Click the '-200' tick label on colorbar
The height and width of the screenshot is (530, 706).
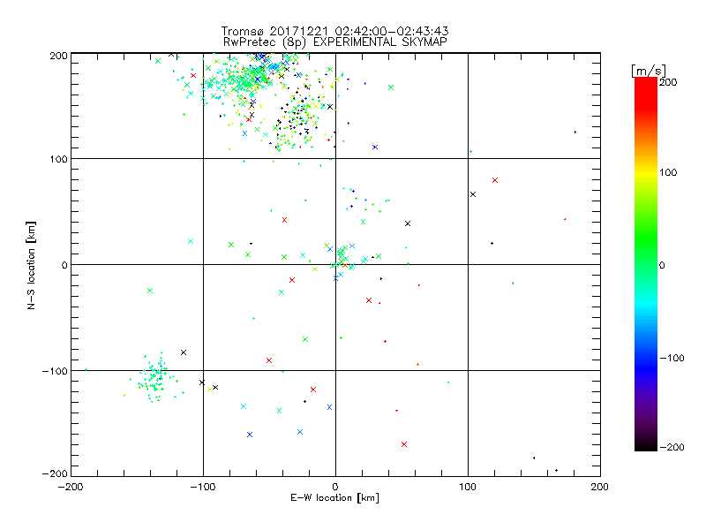coord(672,447)
